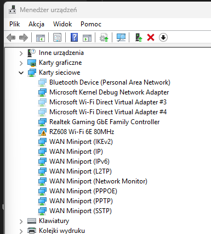
Task: Select Realtek Gaming GbE Family Controller
Action: pyautogui.click(x=105, y=122)
